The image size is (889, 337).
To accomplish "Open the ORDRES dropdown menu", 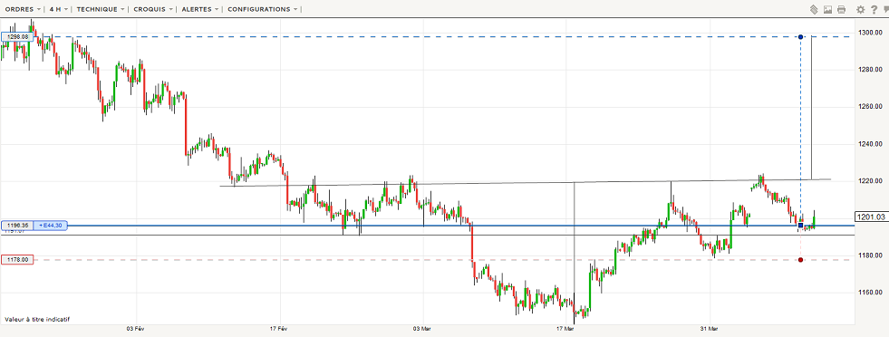I will click(x=23, y=9).
